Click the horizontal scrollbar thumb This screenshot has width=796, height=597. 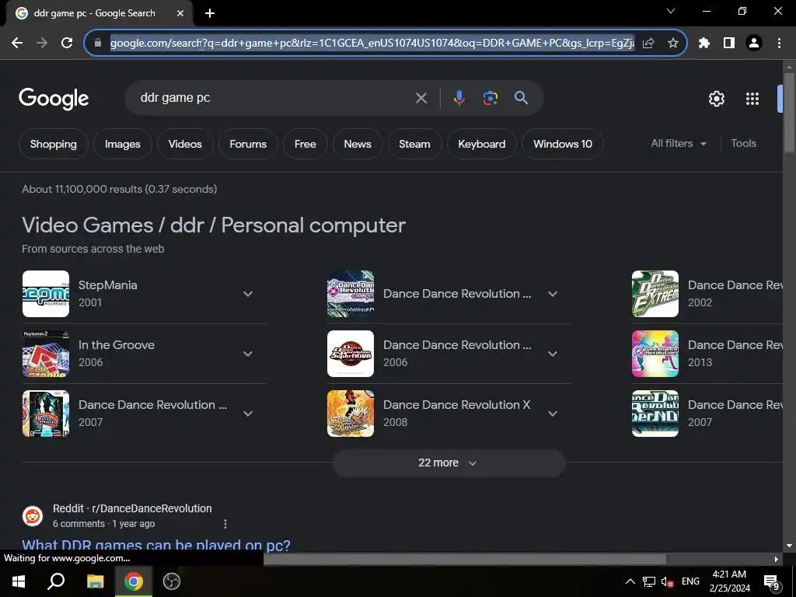(465, 559)
